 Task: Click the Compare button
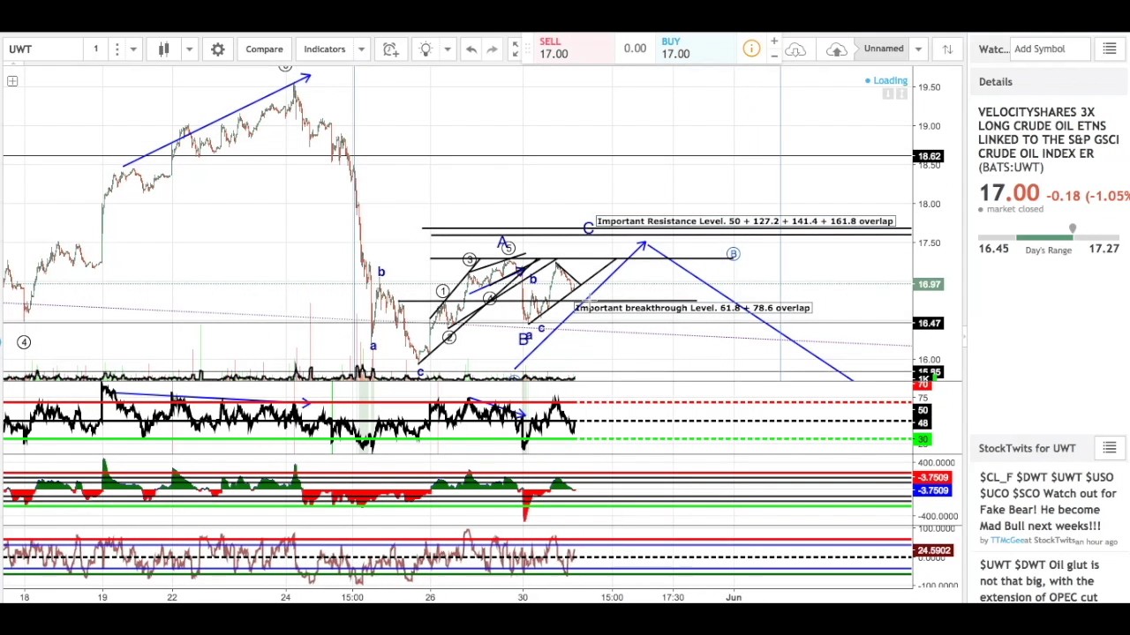pyautogui.click(x=264, y=49)
